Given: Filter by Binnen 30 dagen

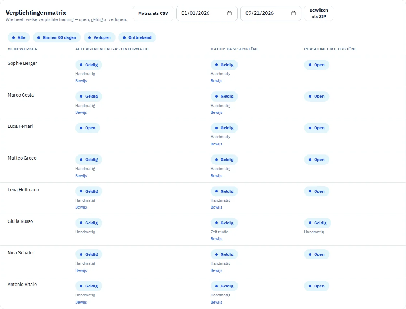Looking at the screenshot, I should [57, 37].
